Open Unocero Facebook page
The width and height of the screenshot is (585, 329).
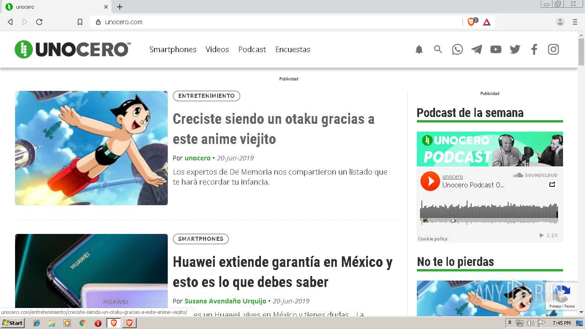(534, 49)
